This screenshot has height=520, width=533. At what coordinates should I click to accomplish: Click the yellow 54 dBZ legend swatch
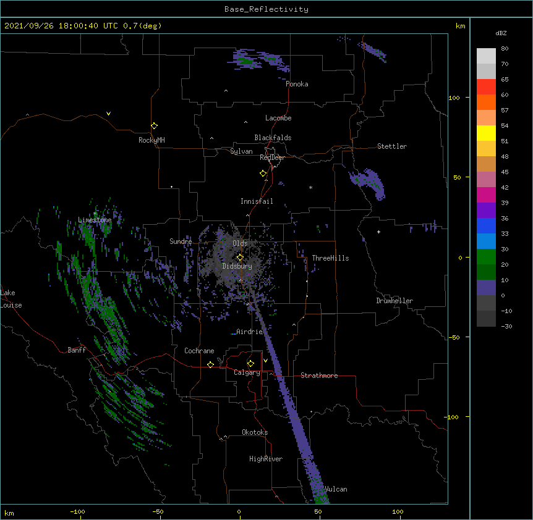pos(486,133)
